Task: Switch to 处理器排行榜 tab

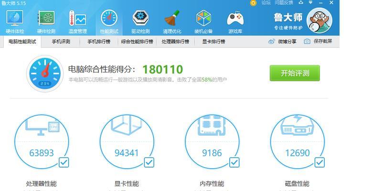Action: coord(175,42)
